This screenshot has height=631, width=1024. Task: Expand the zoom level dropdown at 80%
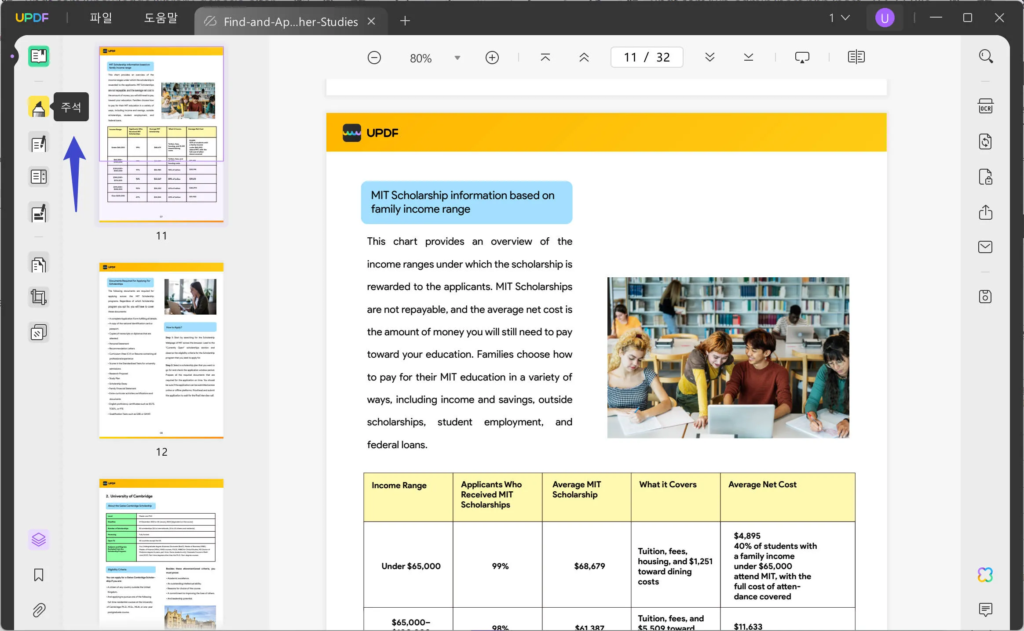(x=457, y=58)
